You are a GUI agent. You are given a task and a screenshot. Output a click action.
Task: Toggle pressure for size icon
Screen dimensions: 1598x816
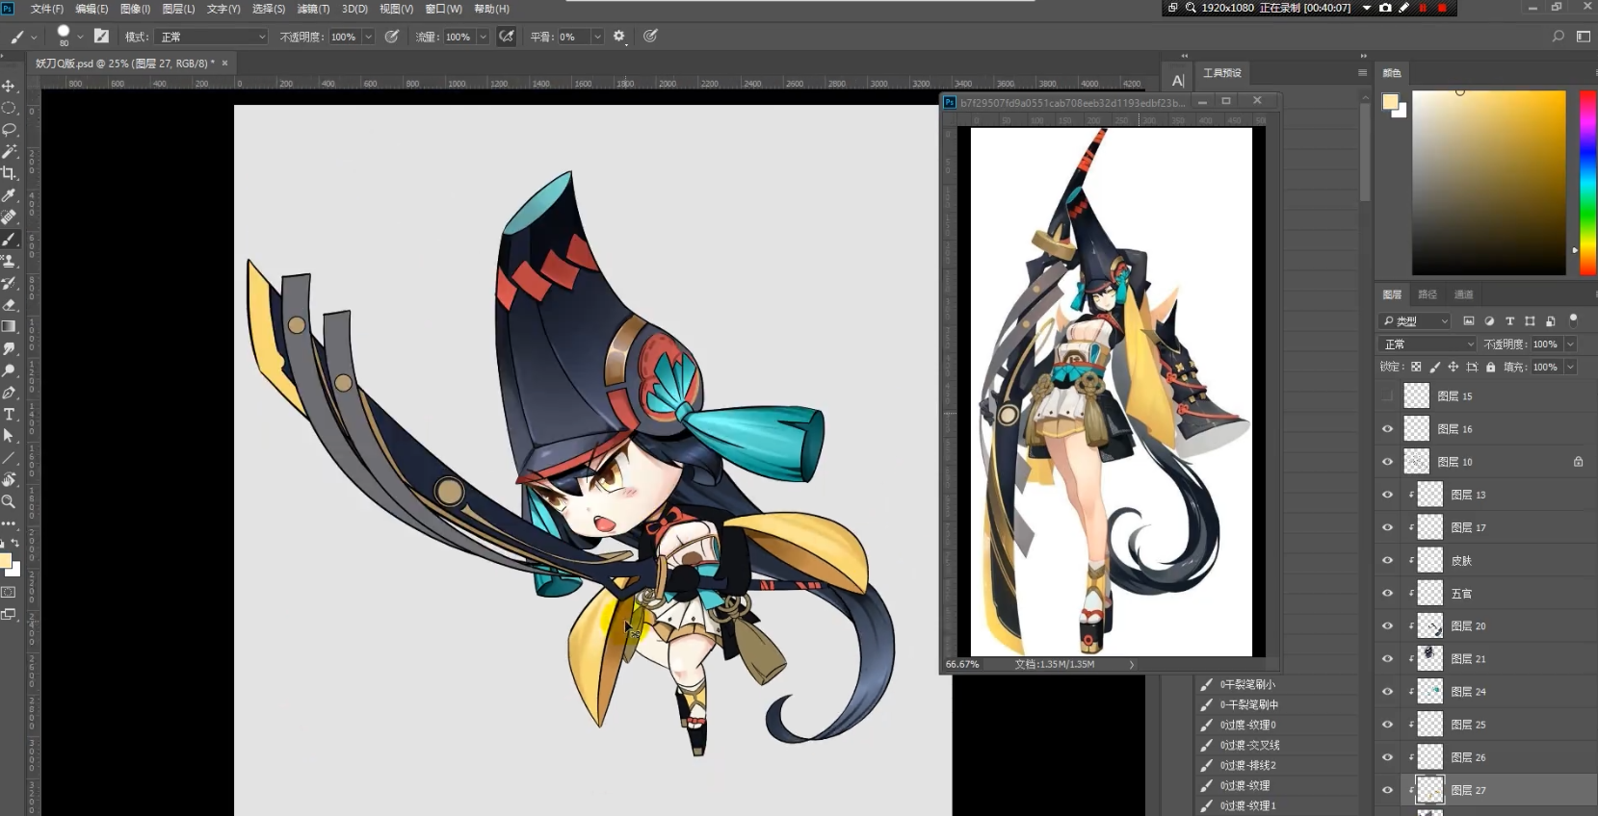click(x=650, y=37)
